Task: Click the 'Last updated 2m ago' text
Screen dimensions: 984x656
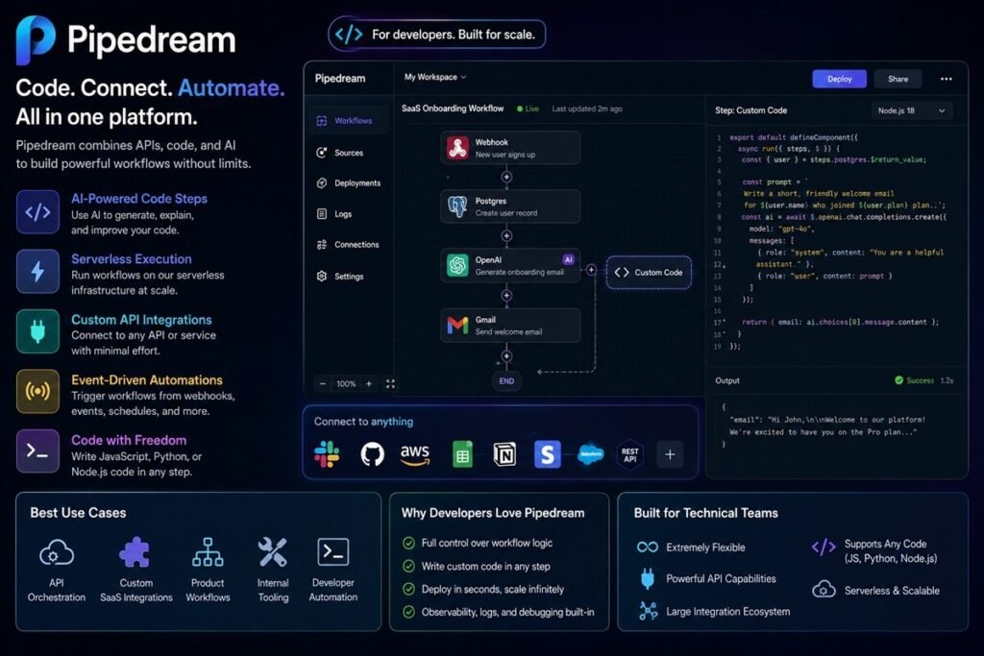Action: point(587,109)
